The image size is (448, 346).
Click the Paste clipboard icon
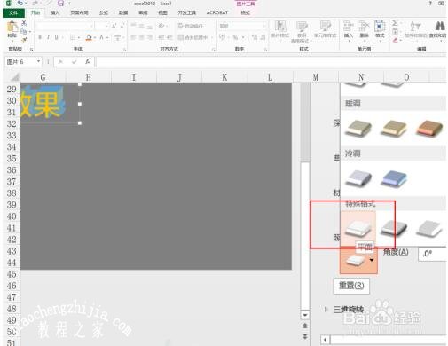[x=12, y=28]
